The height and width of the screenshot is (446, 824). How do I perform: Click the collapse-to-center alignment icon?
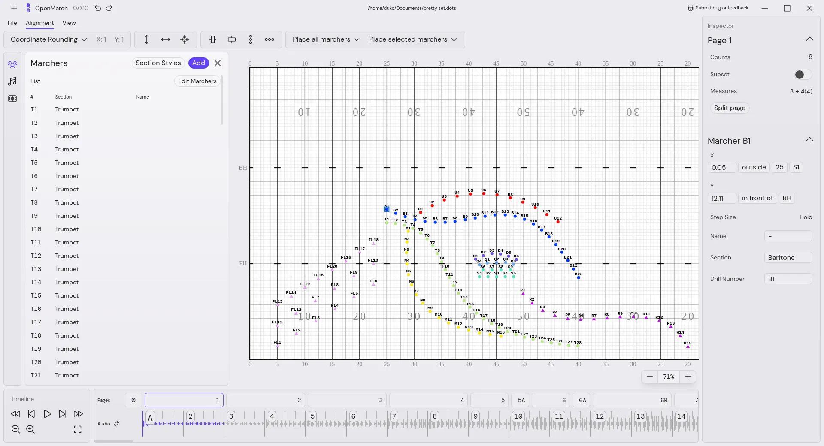point(185,39)
